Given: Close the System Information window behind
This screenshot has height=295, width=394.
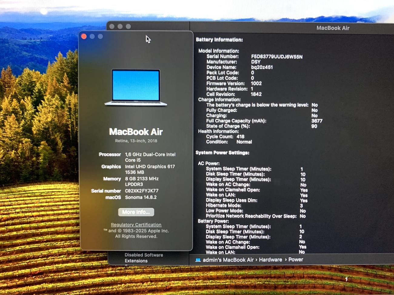Looking at the screenshot, I should click(112, 27).
